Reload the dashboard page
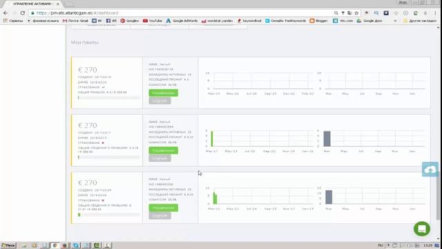This screenshot has width=442, height=249. 23,13
